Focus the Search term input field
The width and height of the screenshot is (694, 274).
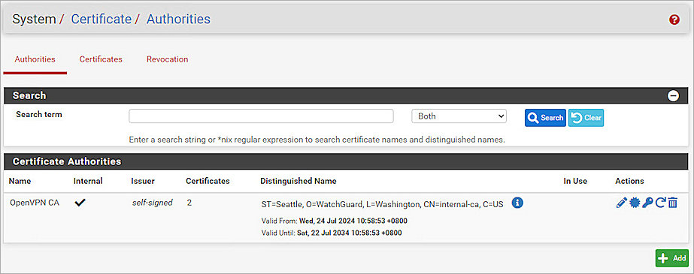[x=261, y=116]
